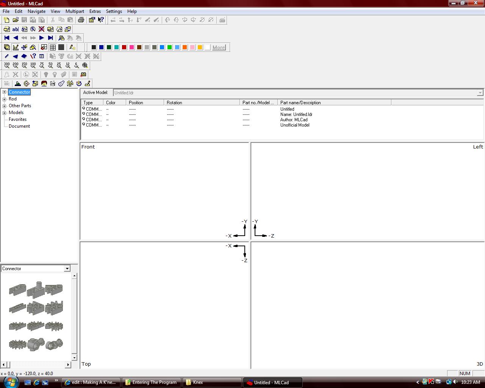Select the move view four-arrow tool
This screenshot has width=485, height=388.
(x=24, y=47)
